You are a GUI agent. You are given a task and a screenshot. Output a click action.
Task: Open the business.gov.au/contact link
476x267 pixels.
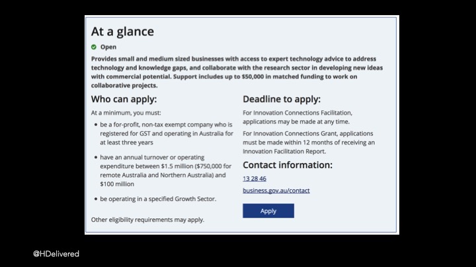point(276,191)
